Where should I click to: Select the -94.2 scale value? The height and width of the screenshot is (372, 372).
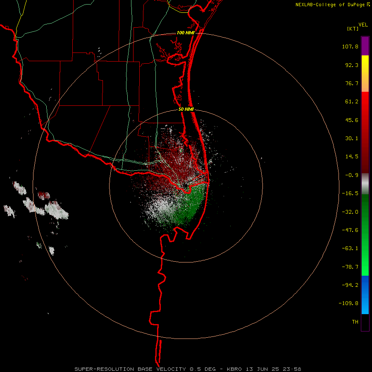350,285
